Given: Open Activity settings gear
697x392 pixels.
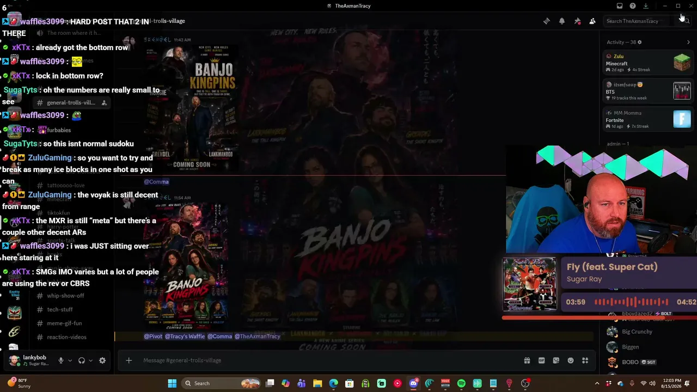Looking at the screenshot, I should tap(640, 42).
